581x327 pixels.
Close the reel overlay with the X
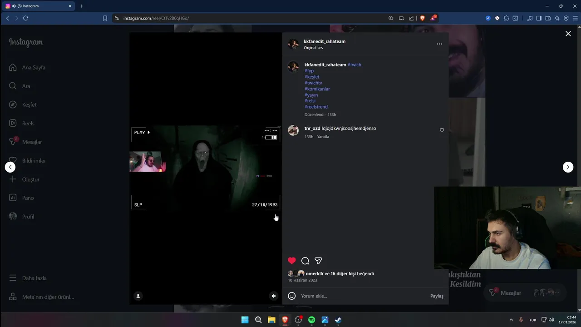[x=568, y=34]
